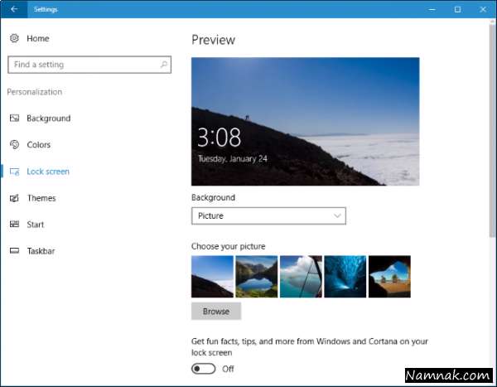Click the Taskbar icon in sidebar
497x387 pixels.
pyautogui.click(x=14, y=251)
